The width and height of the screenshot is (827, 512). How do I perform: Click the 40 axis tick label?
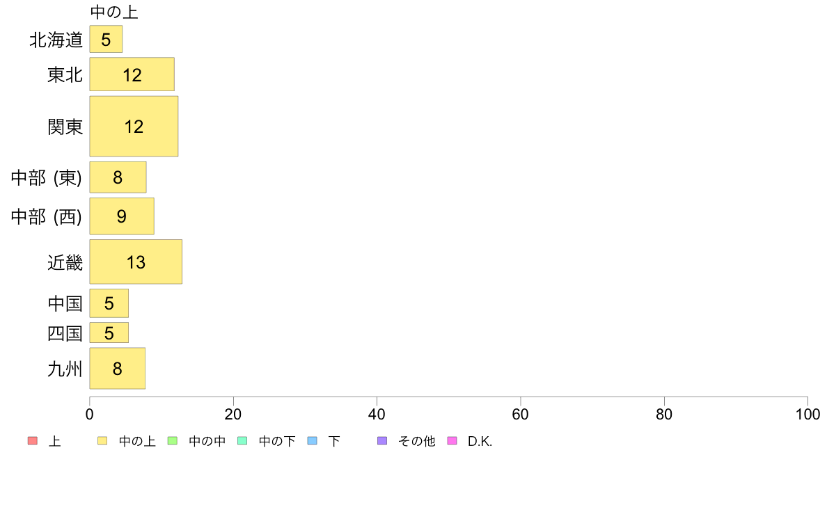(x=377, y=415)
